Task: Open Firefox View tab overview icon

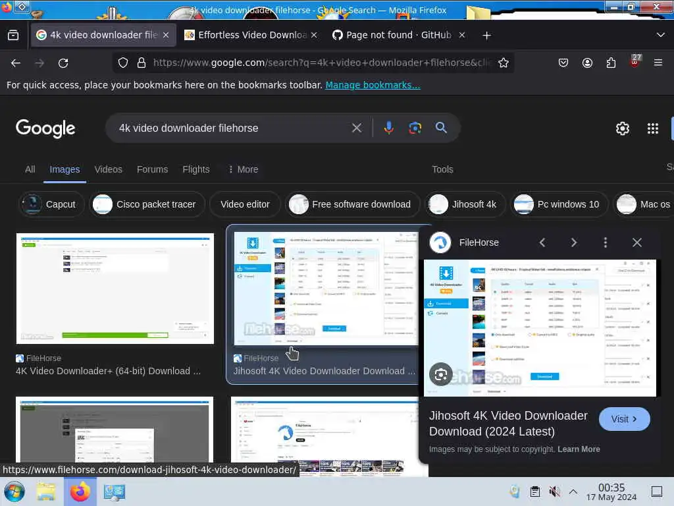Action: 13,35
